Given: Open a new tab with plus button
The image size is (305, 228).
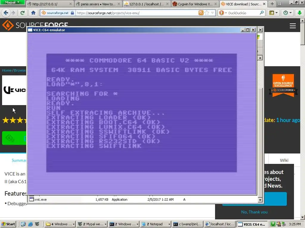Looking at the screenshot, I should [272, 4].
